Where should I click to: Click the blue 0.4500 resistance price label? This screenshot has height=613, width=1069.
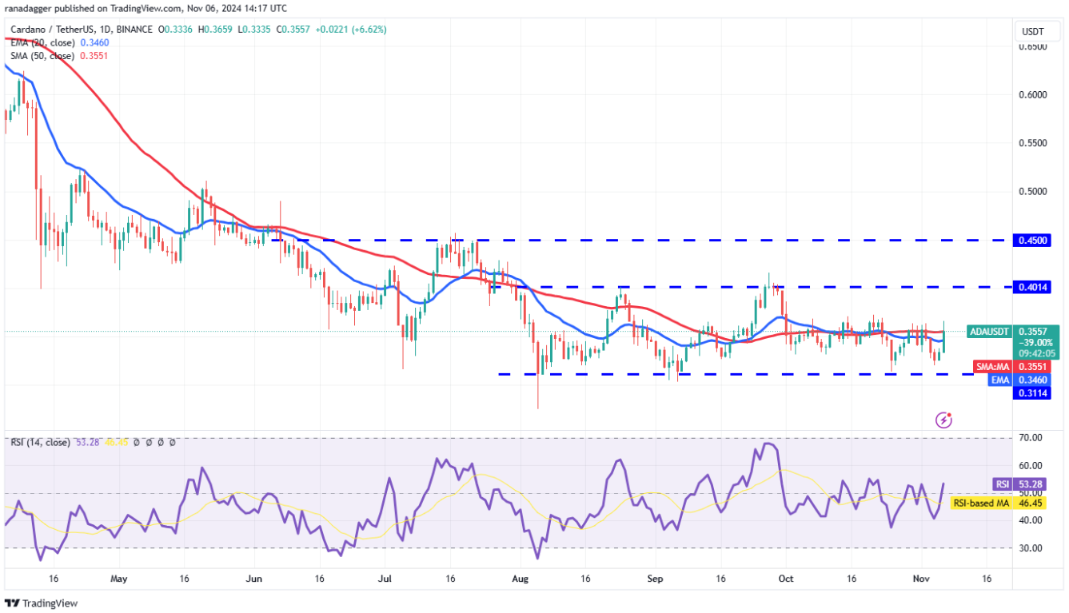1034,240
